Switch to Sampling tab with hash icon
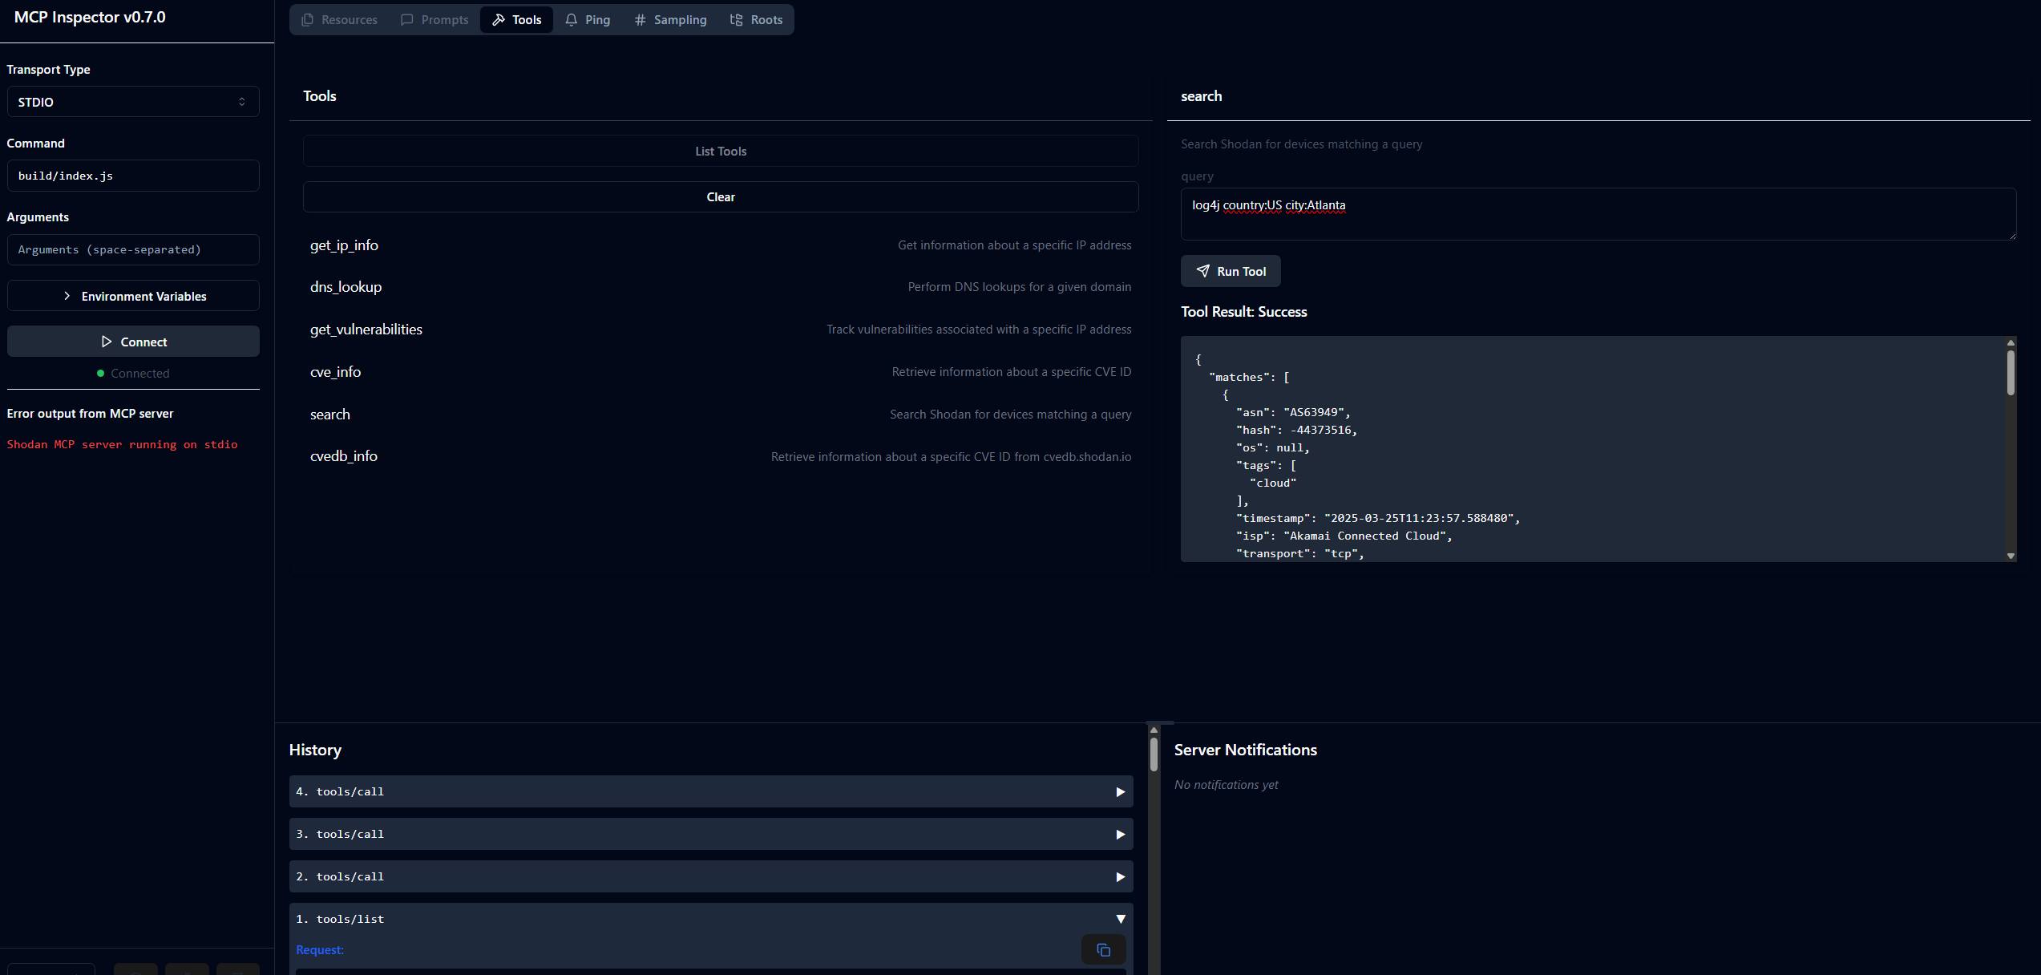 point(670,20)
